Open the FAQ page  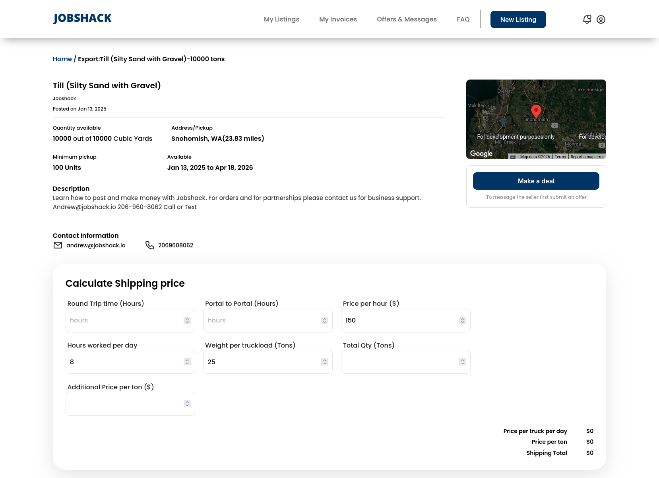(463, 19)
